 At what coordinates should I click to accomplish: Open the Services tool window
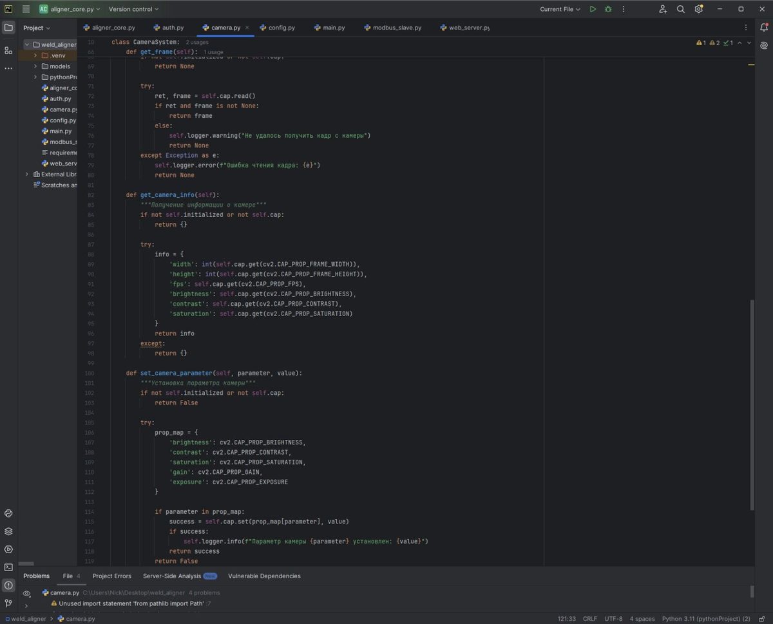tap(8, 549)
